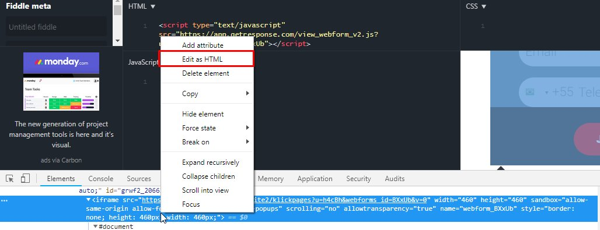The width and height of the screenshot is (600, 230).
Task: Click the monday.com logo banner
Action: 61,63
